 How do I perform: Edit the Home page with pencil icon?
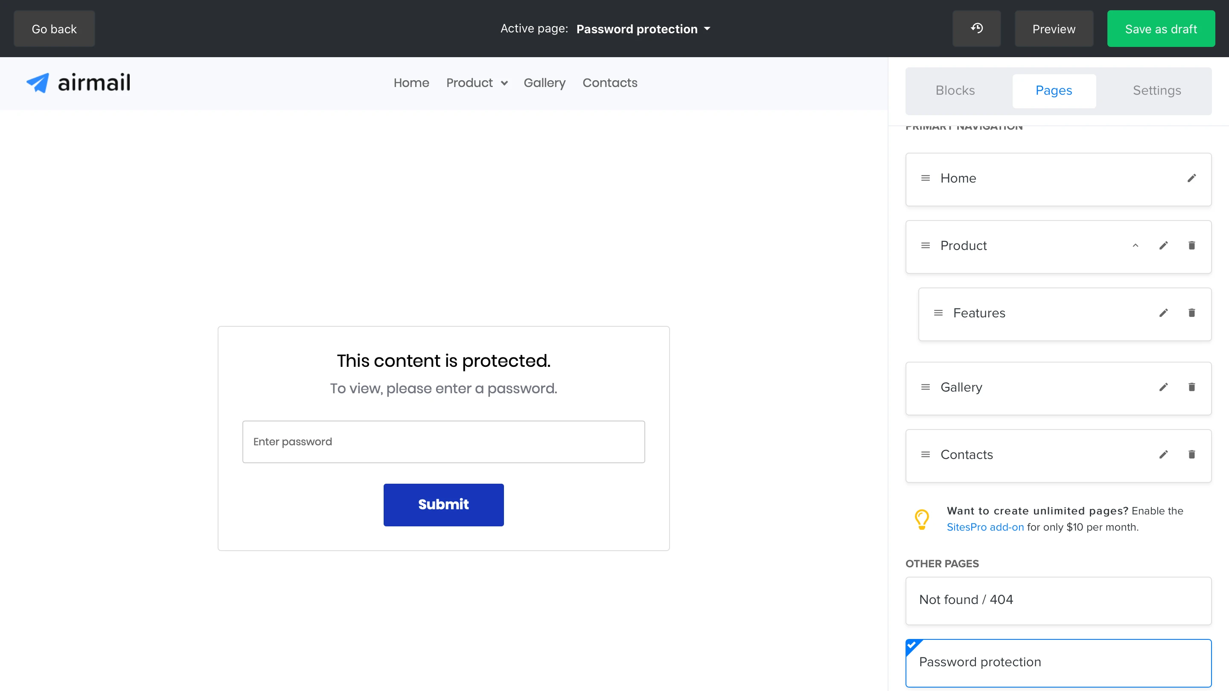point(1191,178)
